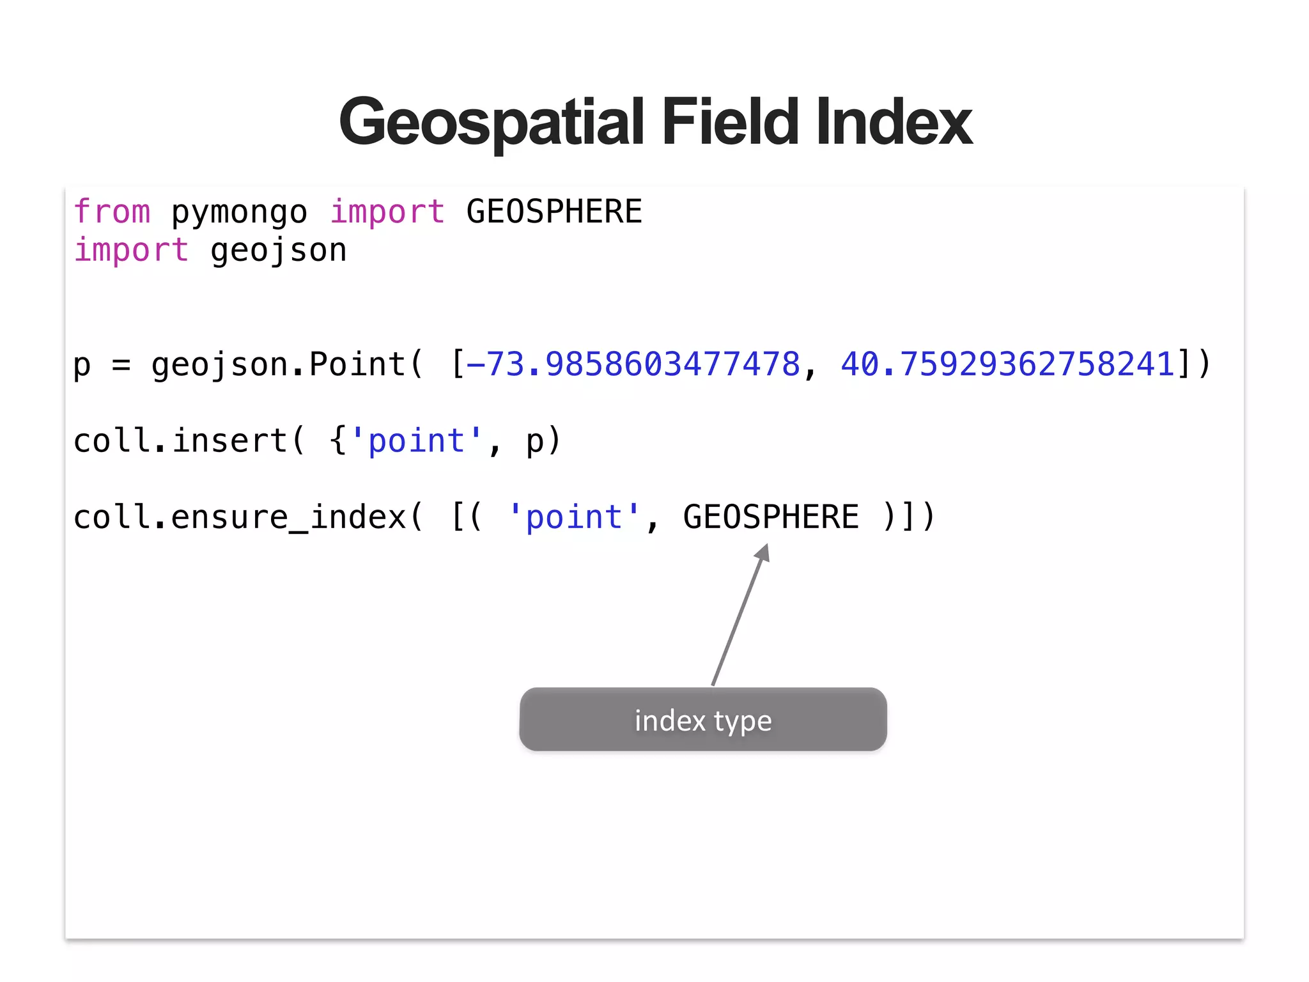
Task: Click 'coll.ensure_index(' in the code
Action: 248,517
